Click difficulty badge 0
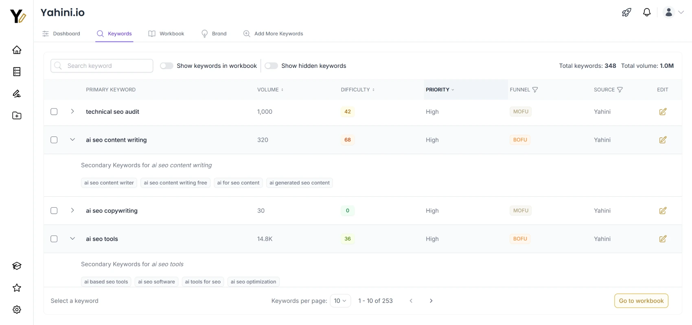Image resolution: width=692 pixels, height=325 pixels. (x=348, y=210)
